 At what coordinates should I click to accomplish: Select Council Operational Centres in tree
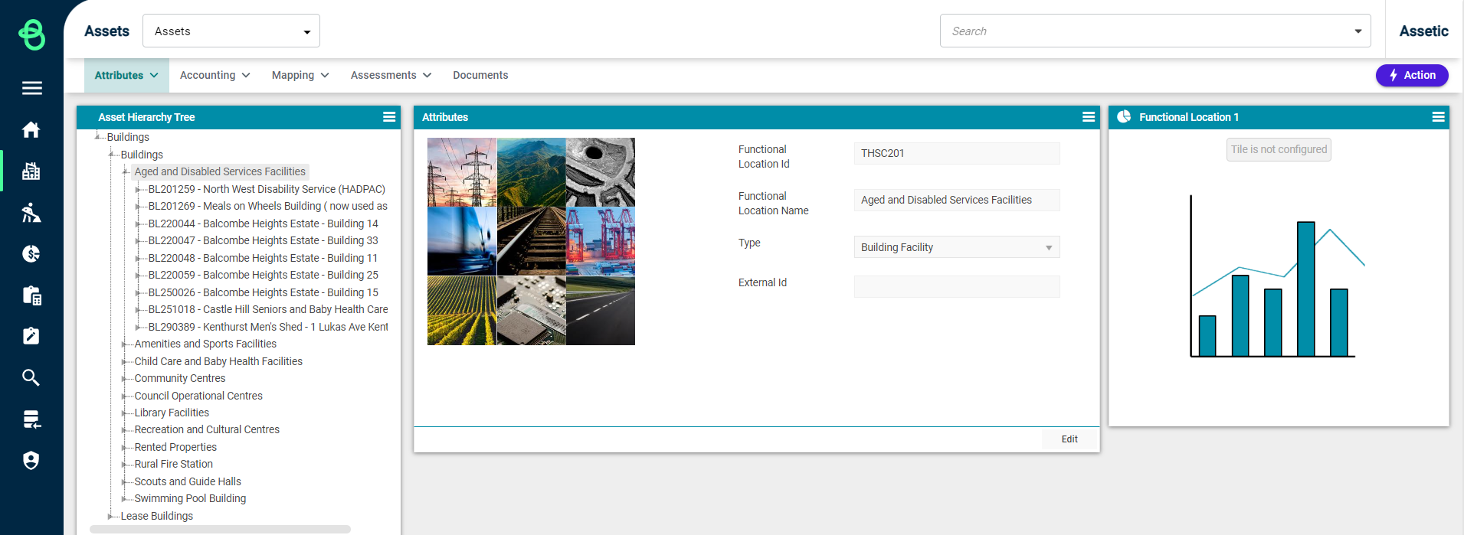tap(198, 396)
